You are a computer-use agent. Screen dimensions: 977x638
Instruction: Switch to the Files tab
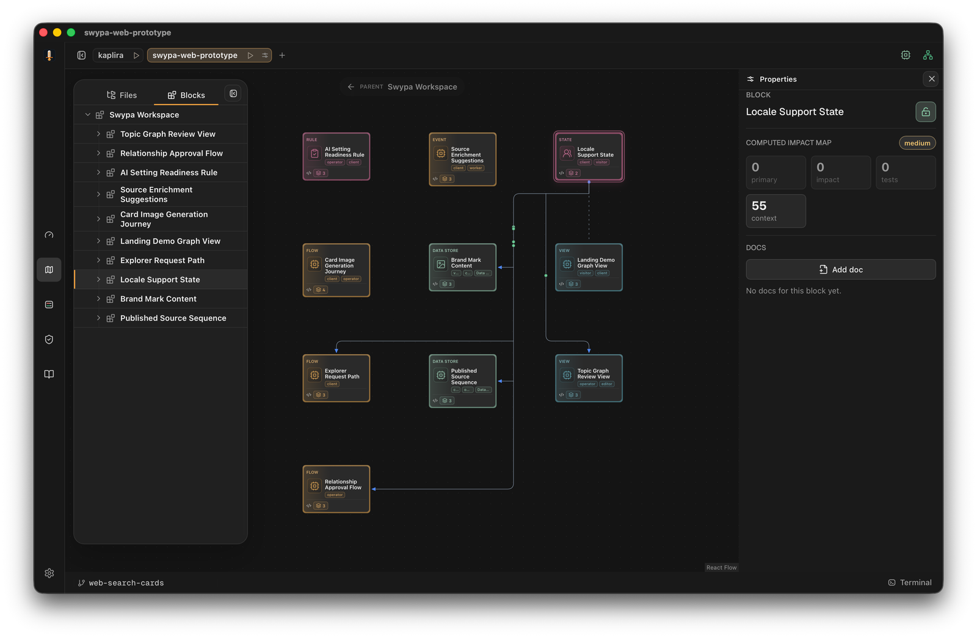122,95
